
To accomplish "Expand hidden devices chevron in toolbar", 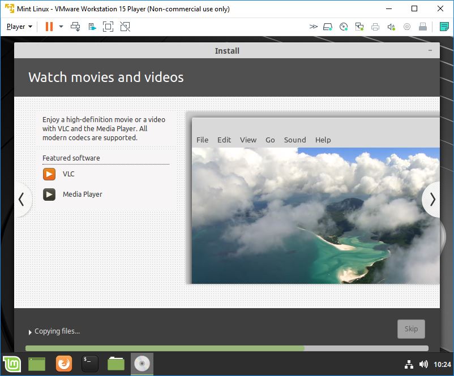I will coord(313,27).
